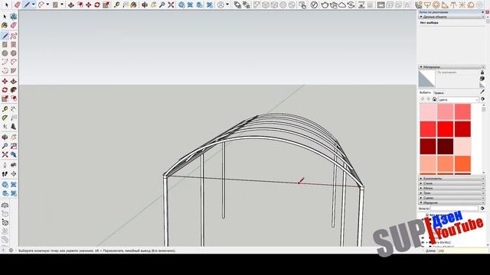The width and height of the screenshot is (490, 275).
Task: Open the Arc tool dropdown arrow in top toolbar
Action: coord(47,5)
